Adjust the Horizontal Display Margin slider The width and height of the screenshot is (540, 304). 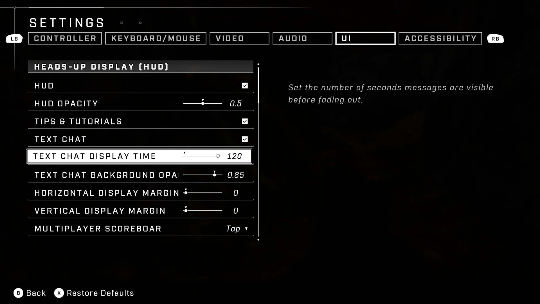click(x=185, y=193)
